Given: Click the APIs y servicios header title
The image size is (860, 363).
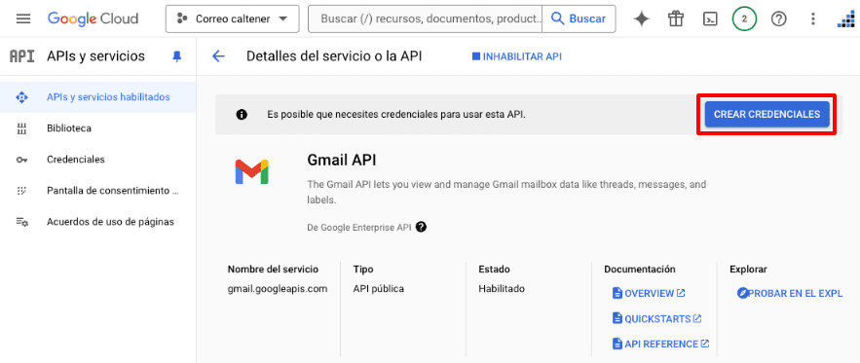Looking at the screenshot, I should tap(96, 55).
